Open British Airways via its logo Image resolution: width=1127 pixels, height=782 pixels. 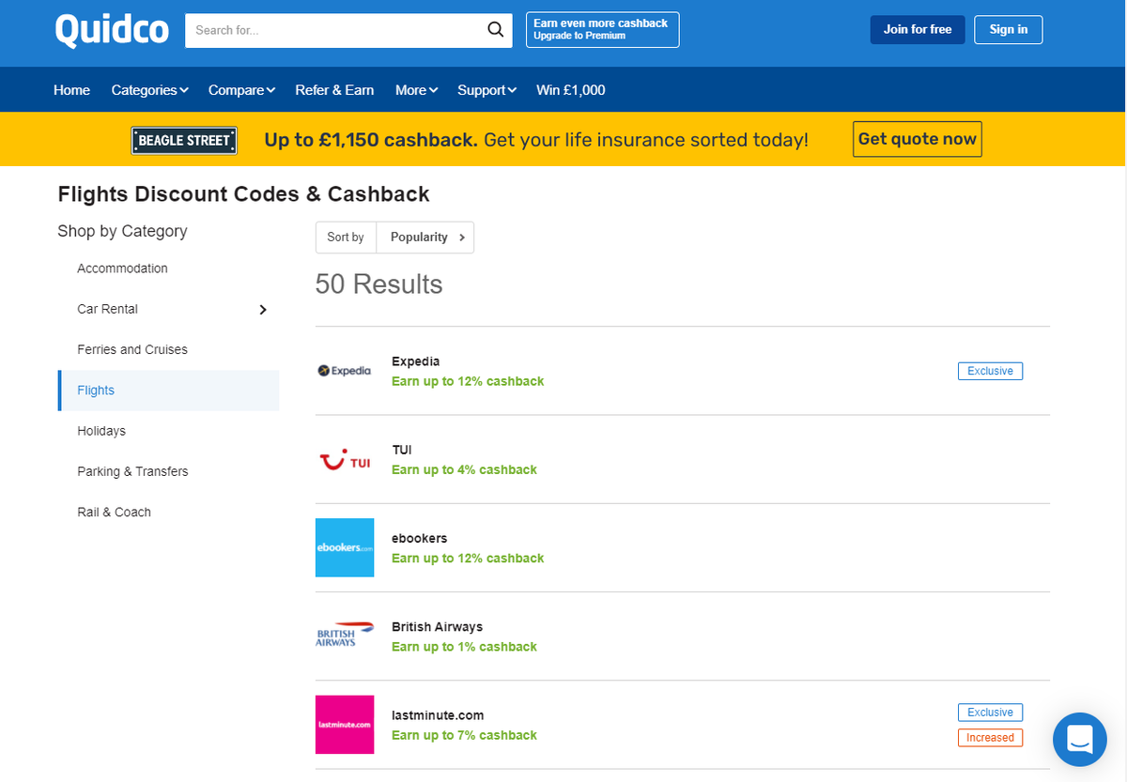[x=344, y=635]
